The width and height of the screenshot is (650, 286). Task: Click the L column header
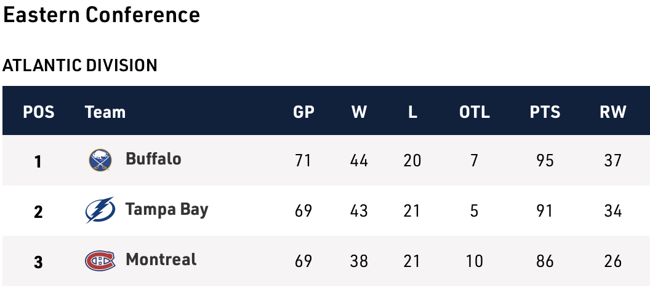coord(412,112)
